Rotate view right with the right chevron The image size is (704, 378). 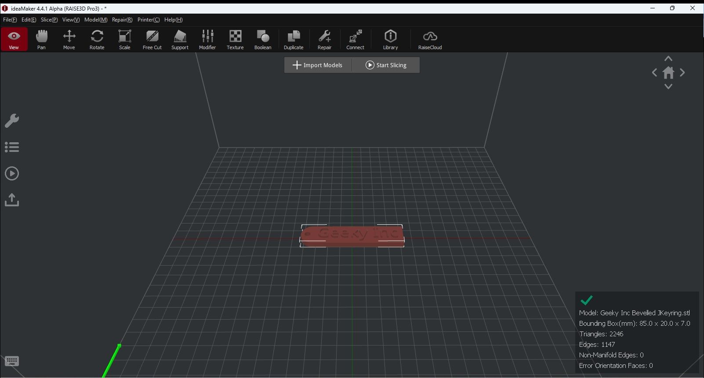pyautogui.click(x=682, y=72)
